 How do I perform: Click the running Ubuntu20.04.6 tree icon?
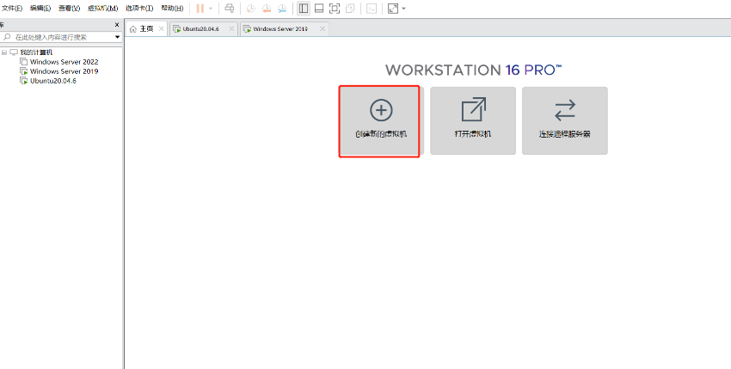click(24, 81)
